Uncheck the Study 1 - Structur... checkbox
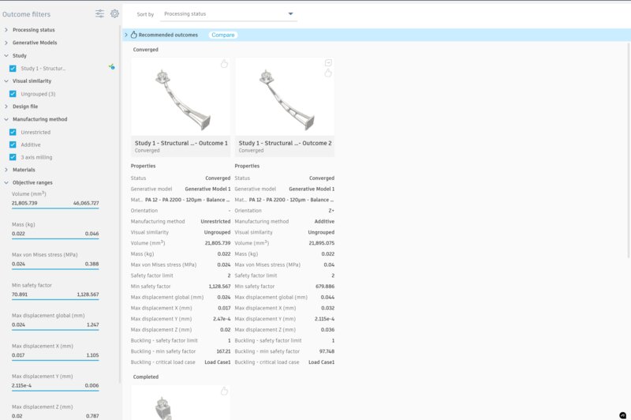Screen dimensions: 631x420 (x=13, y=69)
